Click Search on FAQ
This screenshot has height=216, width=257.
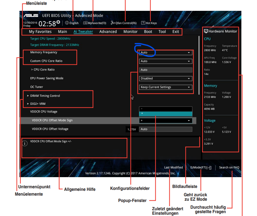point(229,168)
